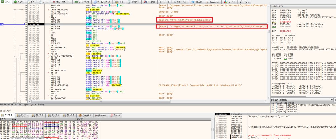
Task: Select the ST(0) FPU register row
Action: click(x=304, y=63)
